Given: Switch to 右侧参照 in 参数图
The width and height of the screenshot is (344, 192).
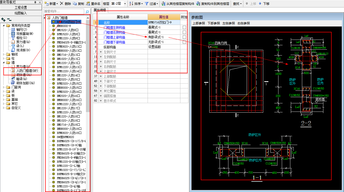Looking at the screenshot, I should point(244,23).
